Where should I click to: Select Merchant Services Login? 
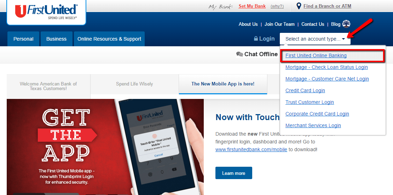[313, 125]
